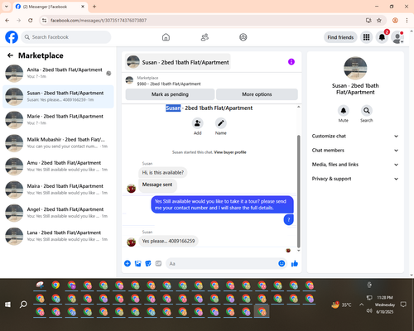Click Susan's large profile picture in info panel
This screenshot has width=414, height=331.
point(355,68)
